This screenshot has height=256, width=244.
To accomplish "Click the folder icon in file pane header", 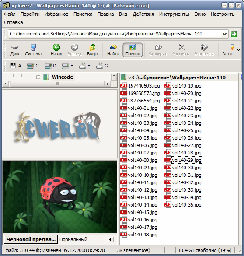I will pyautogui.click(x=123, y=77).
